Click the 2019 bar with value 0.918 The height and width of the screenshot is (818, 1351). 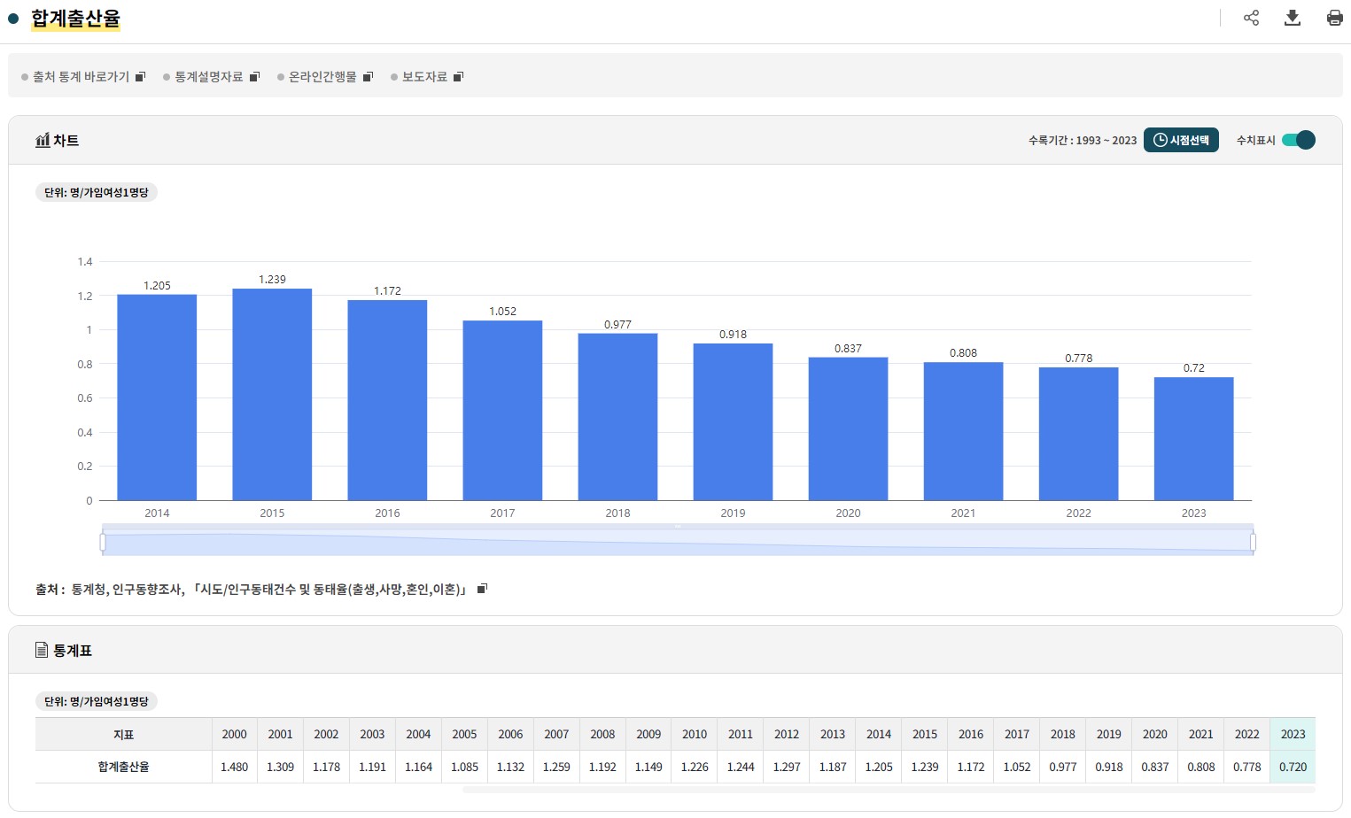pyautogui.click(x=733, y=422)
